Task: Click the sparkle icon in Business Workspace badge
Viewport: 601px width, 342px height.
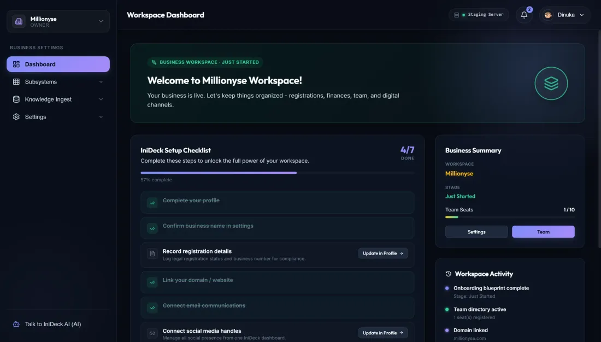Action: [x=154, y=62]
